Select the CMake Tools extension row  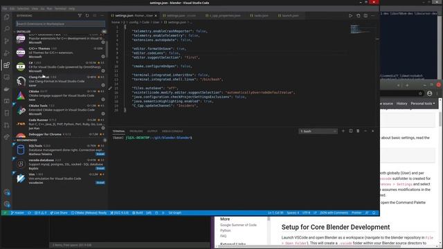click(60, 110)
